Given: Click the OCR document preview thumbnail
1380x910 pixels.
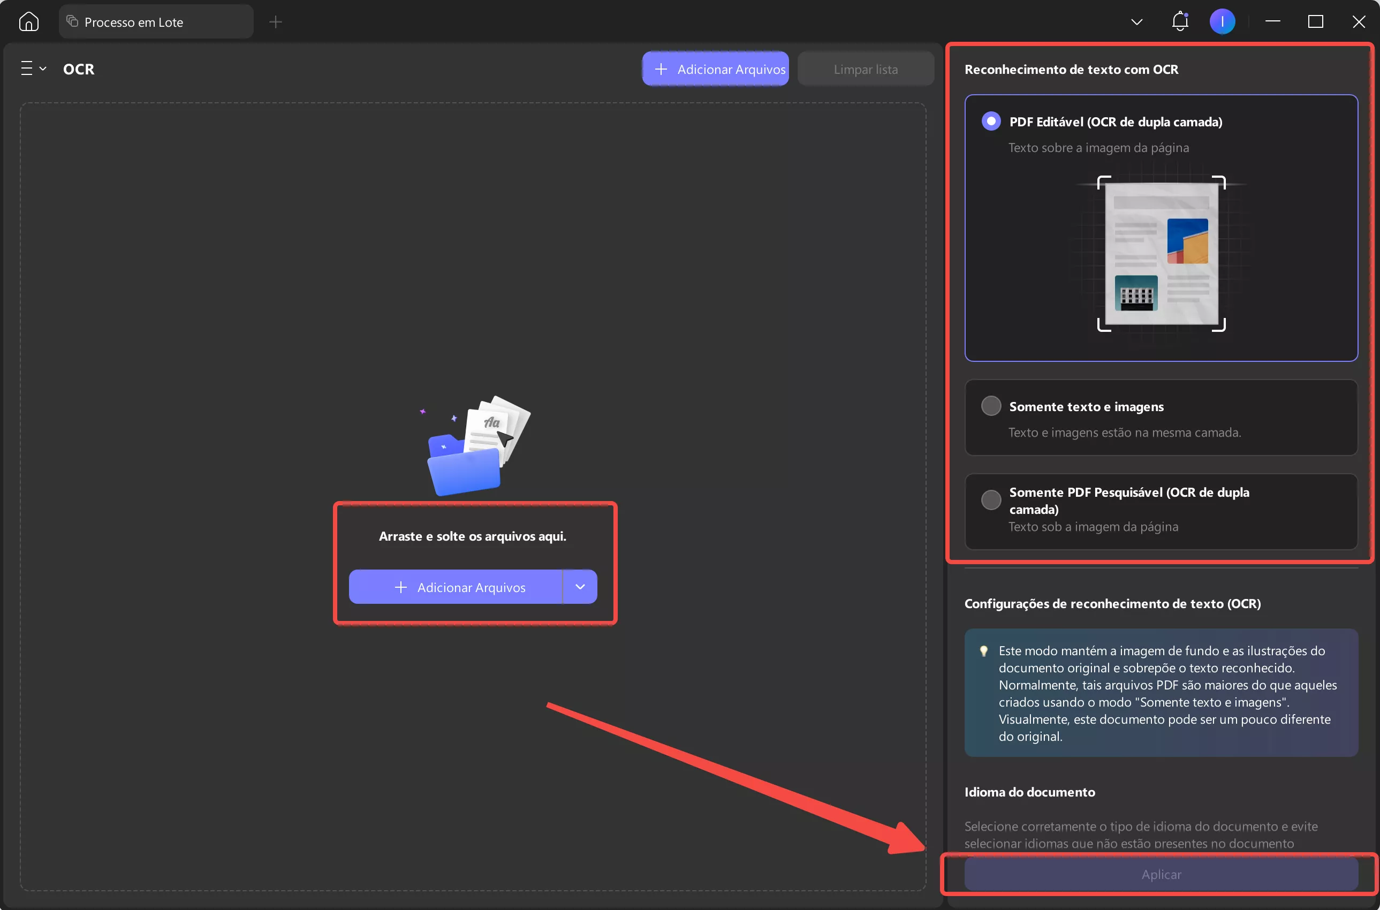Looking at the screenshot, I should coord(1161,254).
